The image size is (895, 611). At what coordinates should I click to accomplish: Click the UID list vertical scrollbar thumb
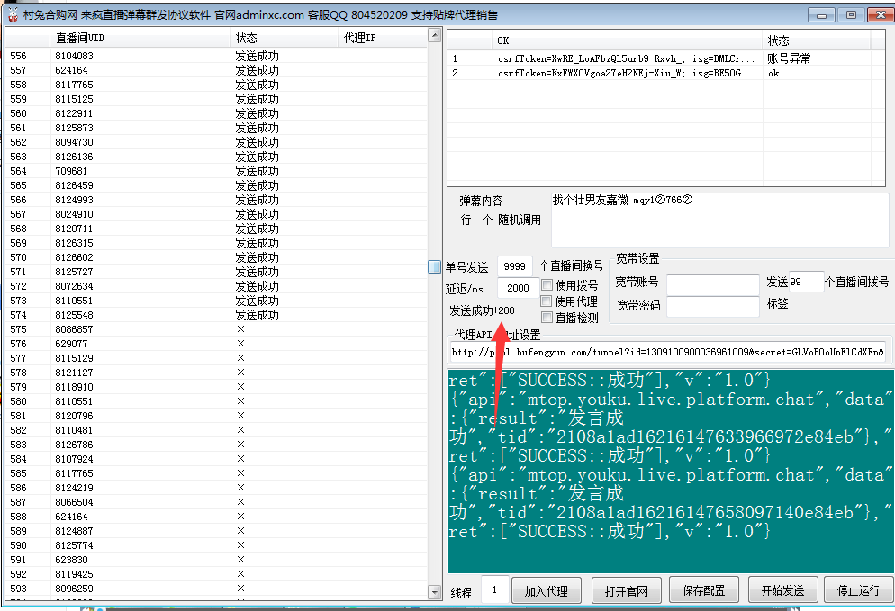coord(434,266)
